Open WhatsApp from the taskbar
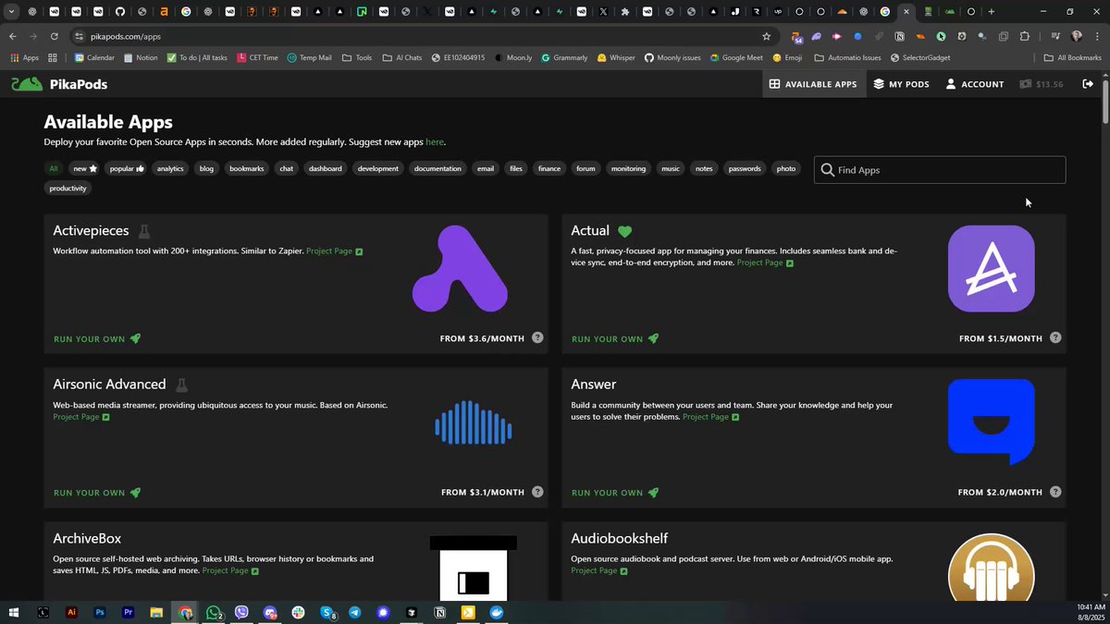 (x=214, y=612)
